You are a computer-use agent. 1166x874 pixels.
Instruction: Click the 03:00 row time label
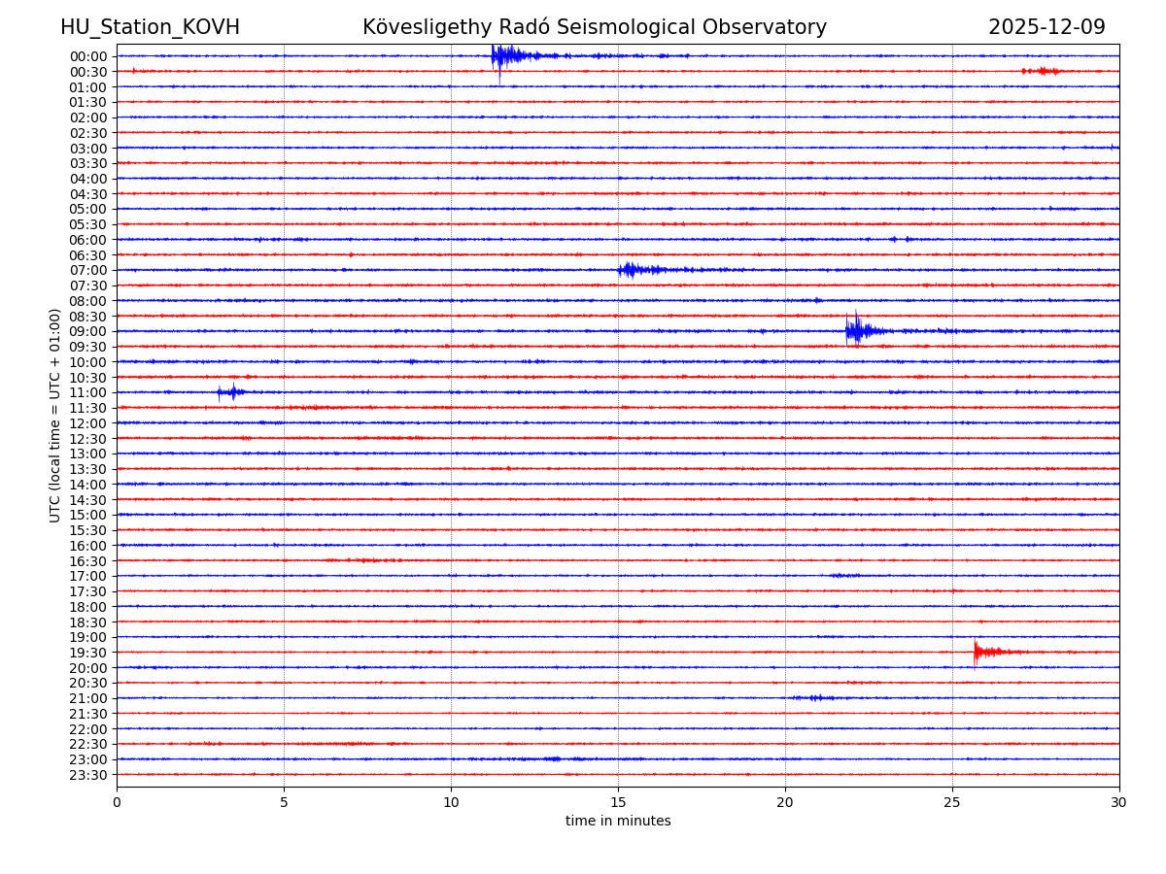tap(87, 148)
